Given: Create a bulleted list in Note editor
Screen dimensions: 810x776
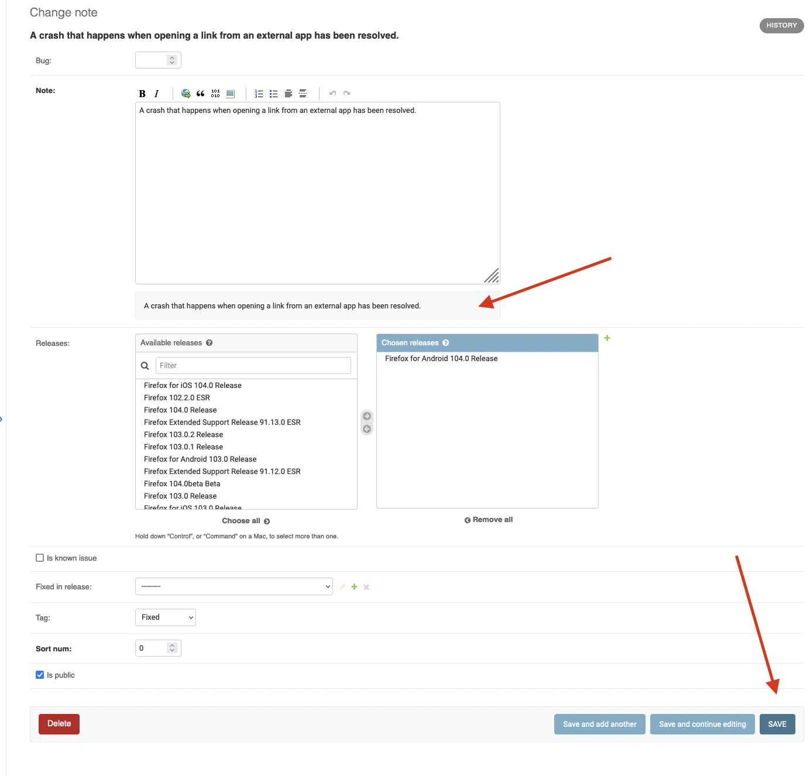Looking at the screenshot, I should [274, 94].
